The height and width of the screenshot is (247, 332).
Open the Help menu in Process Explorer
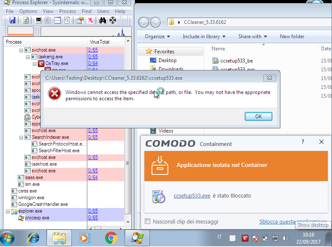[120, 11]
